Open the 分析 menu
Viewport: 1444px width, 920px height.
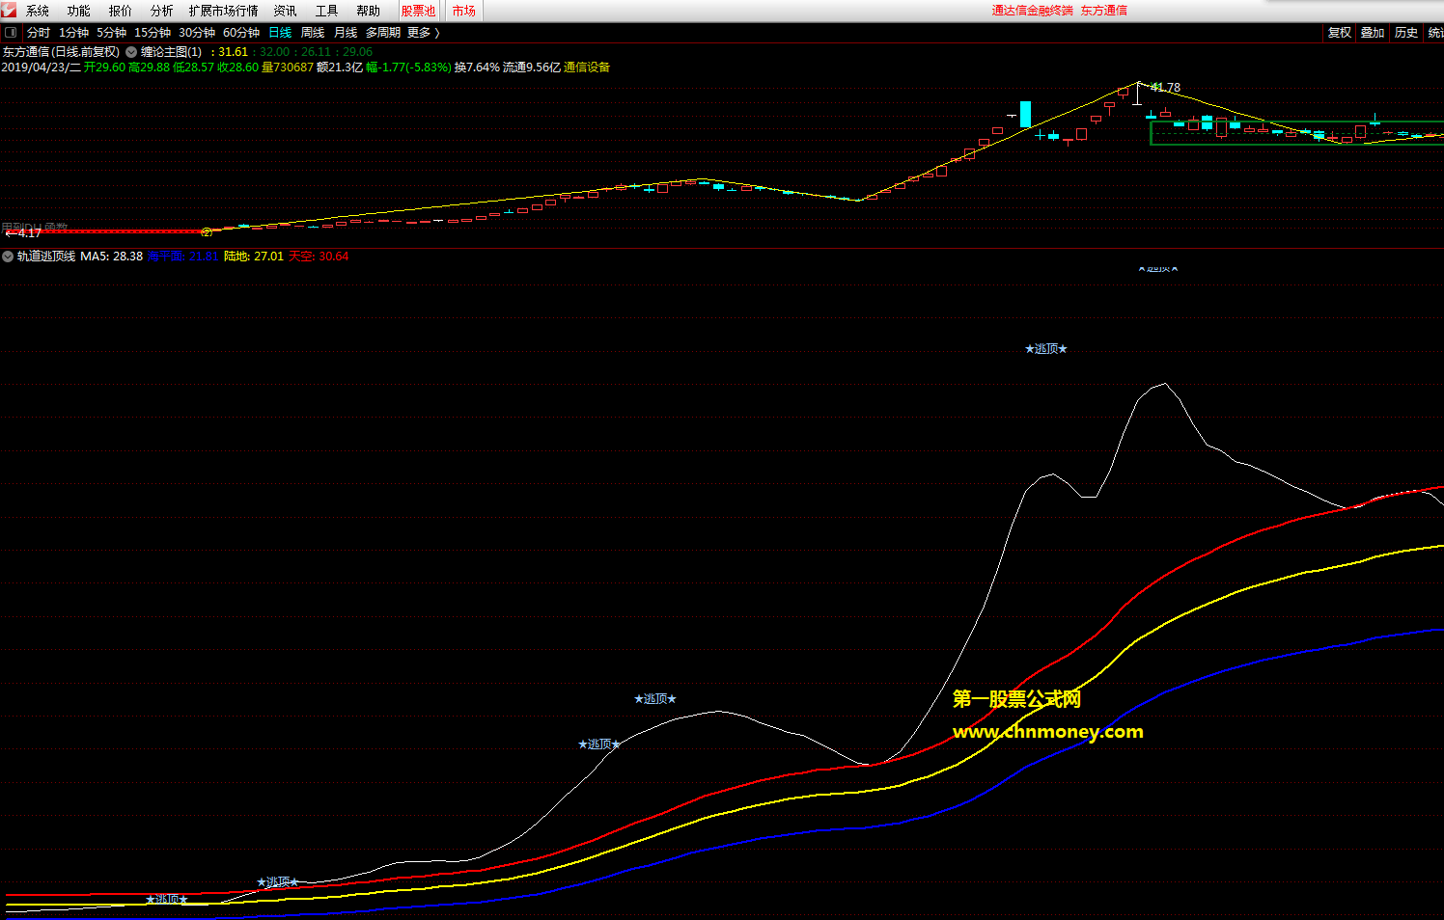tap(162, 11)
